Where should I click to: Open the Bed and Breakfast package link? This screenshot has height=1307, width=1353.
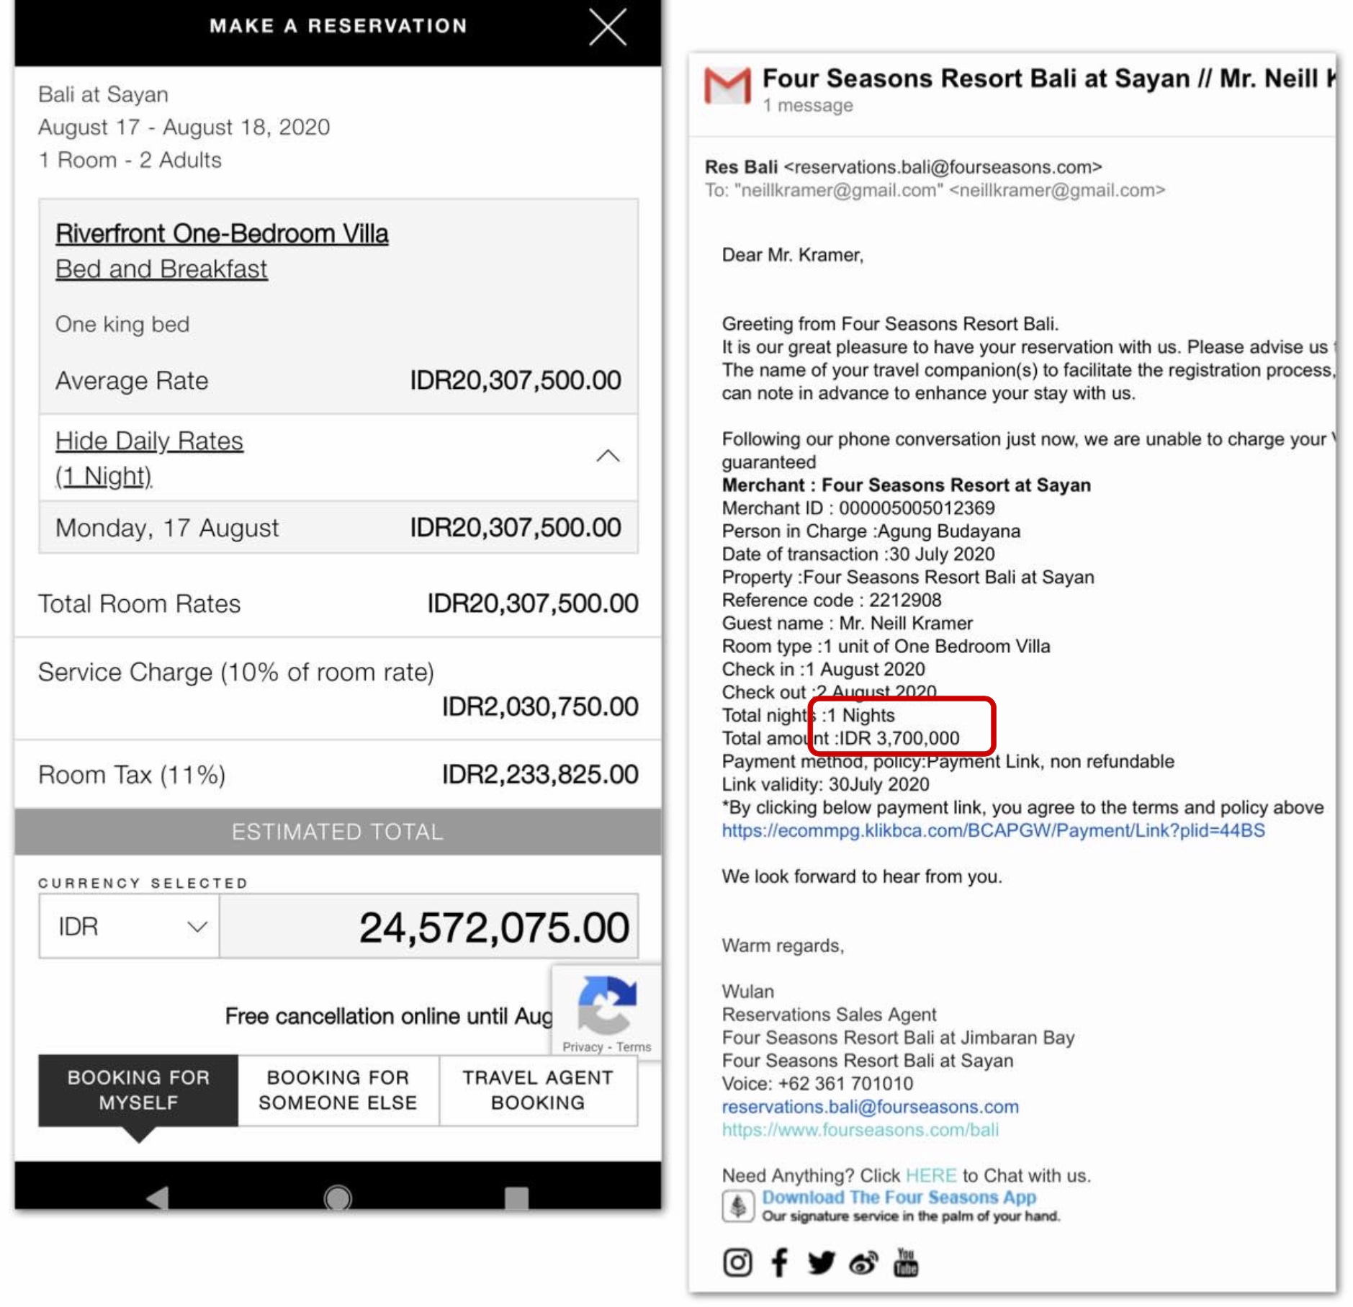[x=161, y=269]
